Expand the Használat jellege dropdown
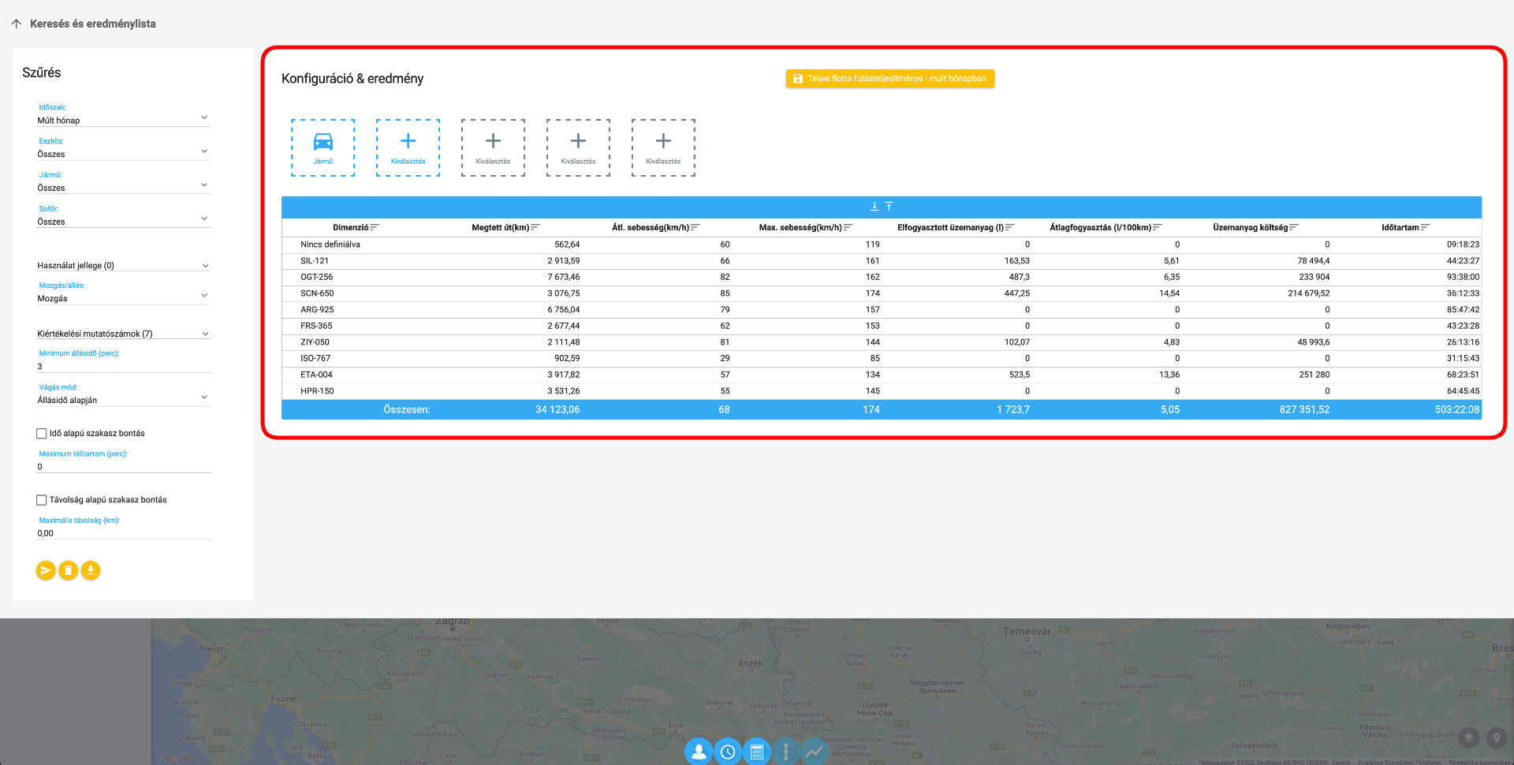Screen dimensions: 1514x765 point(123,266)
